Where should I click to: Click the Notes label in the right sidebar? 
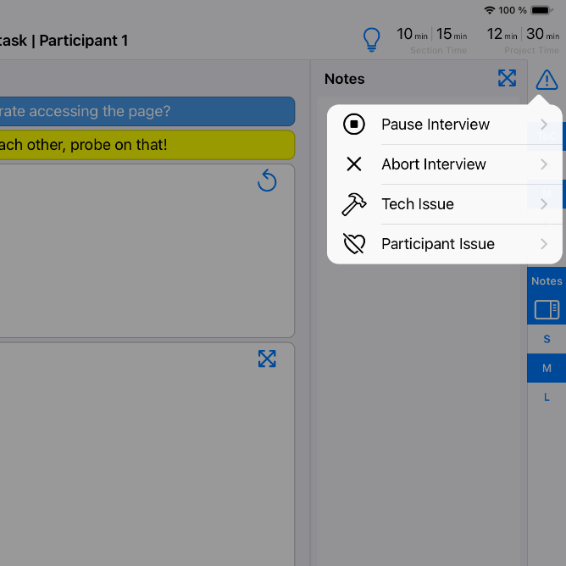point(547,280)
